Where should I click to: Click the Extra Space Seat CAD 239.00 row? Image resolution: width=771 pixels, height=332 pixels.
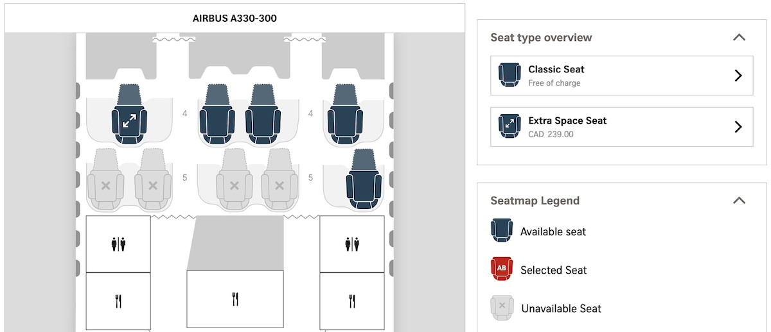[622, 127]
